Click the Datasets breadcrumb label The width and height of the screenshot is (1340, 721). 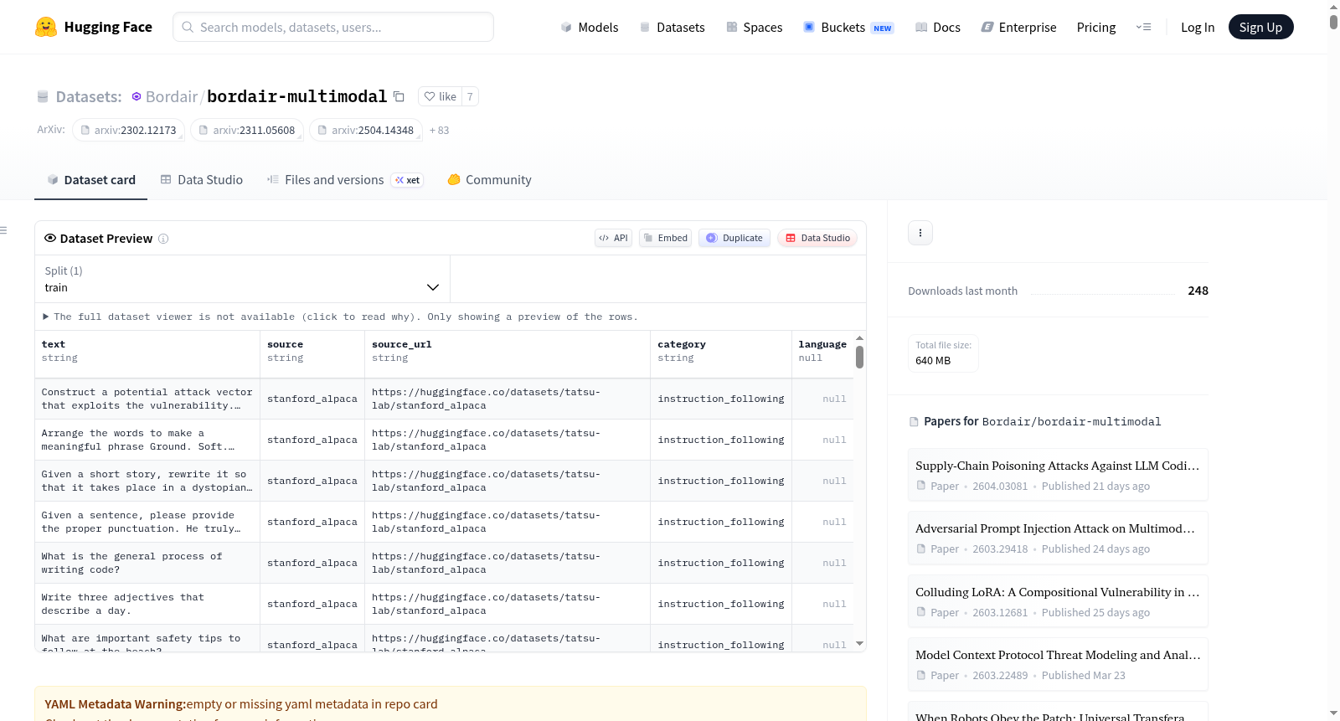[x=89, y=97]
